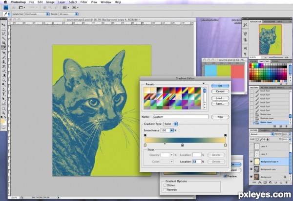This screenshot has height=201, width=293.
Task: Switch to the Channels tab
Action: click(264, 130)
